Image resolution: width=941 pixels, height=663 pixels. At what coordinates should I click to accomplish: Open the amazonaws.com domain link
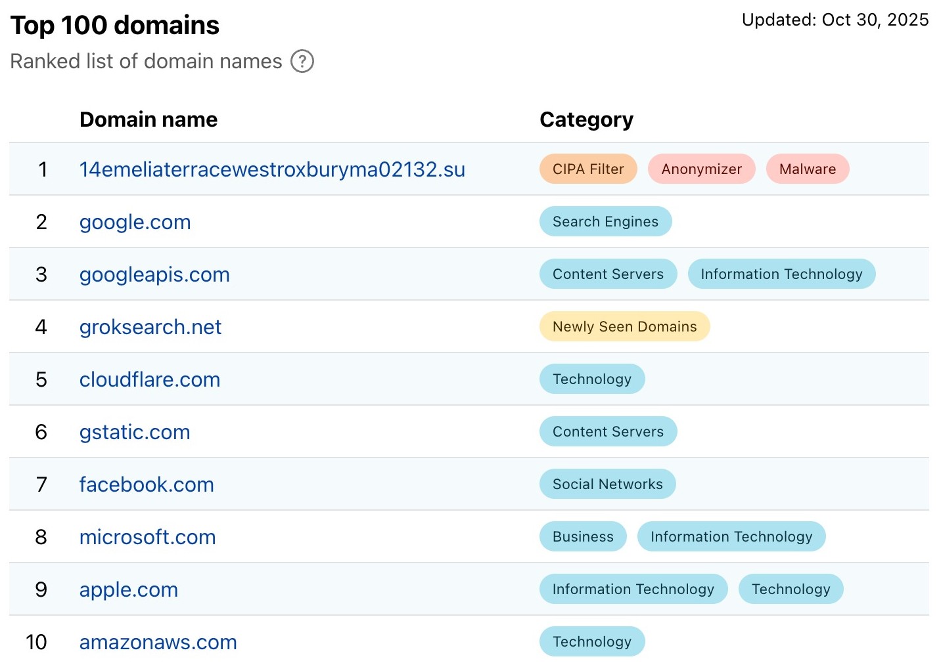(158, 642)
